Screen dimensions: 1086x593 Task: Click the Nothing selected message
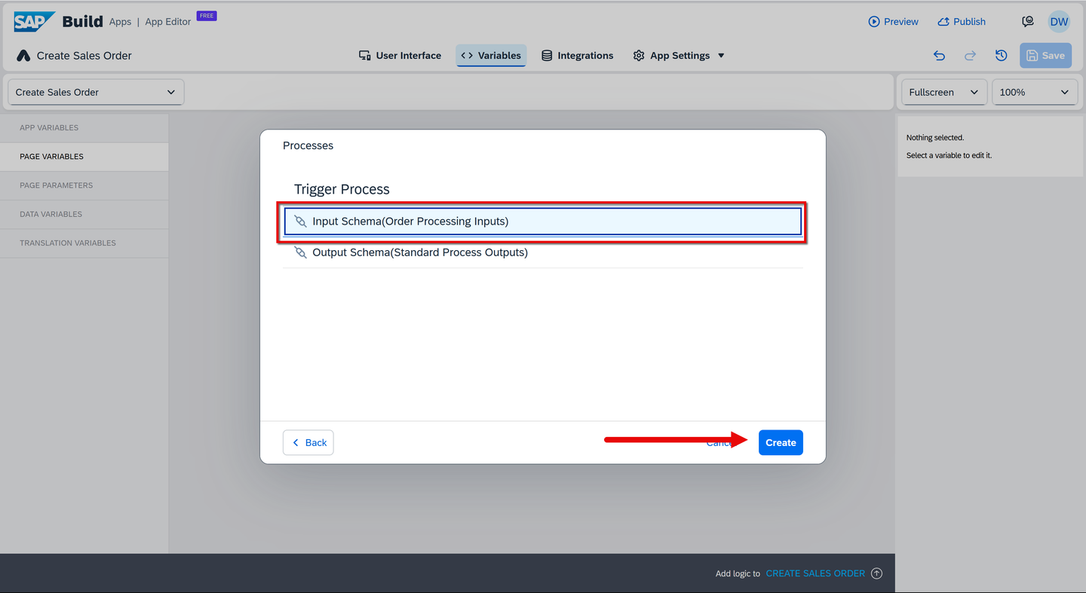tap(935, 138)
